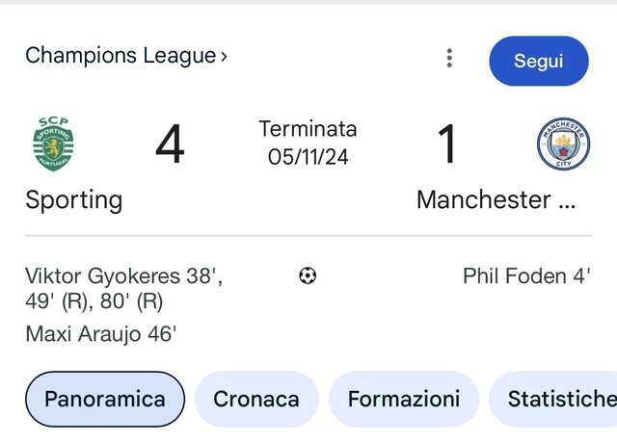Open the three-dot more options menu

[449, 59]
